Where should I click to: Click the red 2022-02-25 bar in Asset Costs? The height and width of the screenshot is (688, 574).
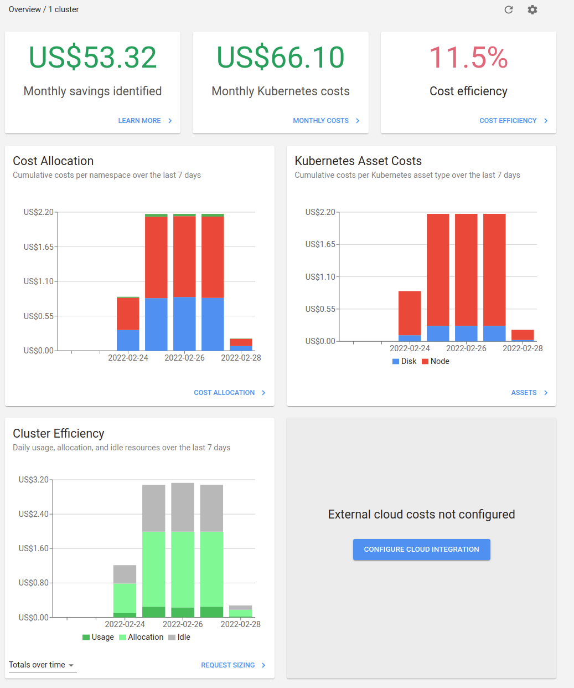pyautogui.click(x=438, y=270)
